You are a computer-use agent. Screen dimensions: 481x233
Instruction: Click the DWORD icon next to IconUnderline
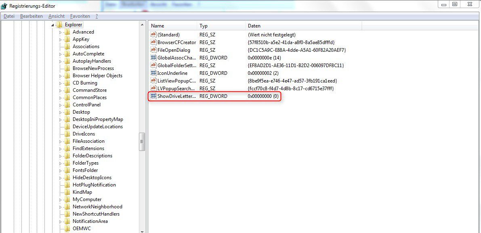tap(153, 73)
